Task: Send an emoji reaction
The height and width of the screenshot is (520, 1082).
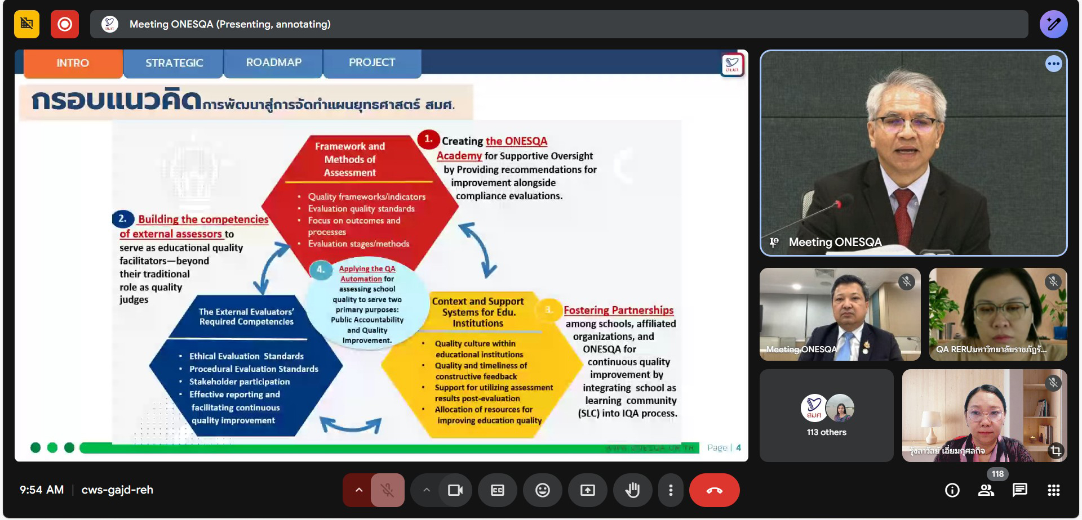Action: click(x=543, y=490)
